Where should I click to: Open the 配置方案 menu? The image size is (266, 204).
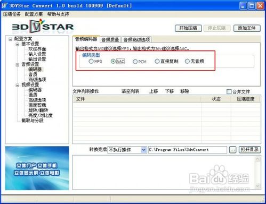[34, 14]
